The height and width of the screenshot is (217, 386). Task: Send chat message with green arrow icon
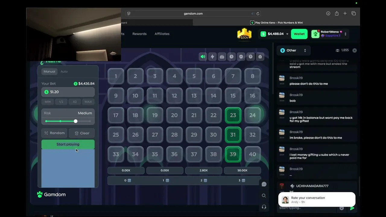click(x=352, y=208)
